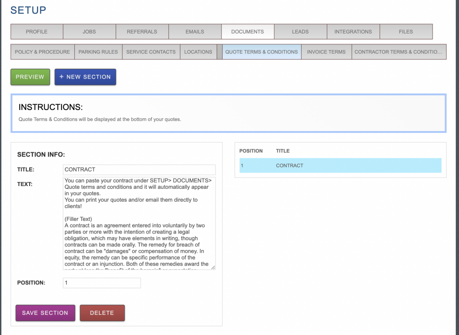Select the Leads tab
Viewport: 459px width, 335px height.
[x=300, y=32]
